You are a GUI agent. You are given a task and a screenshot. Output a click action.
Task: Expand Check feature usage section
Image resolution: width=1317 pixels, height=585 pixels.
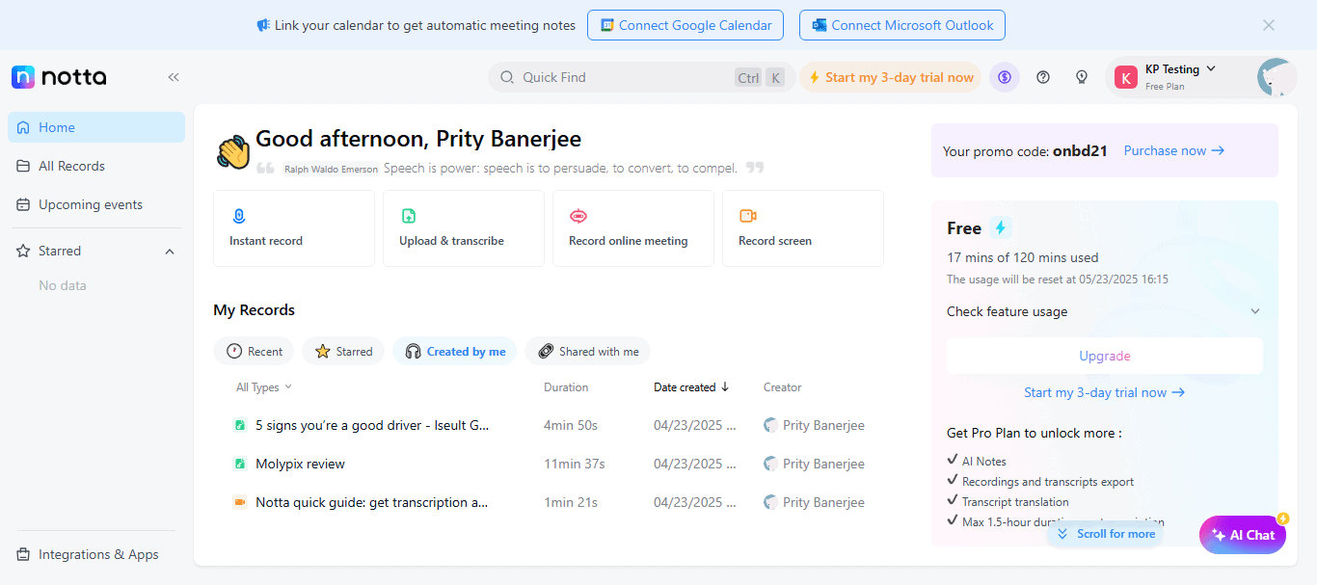click(1104, 311)
